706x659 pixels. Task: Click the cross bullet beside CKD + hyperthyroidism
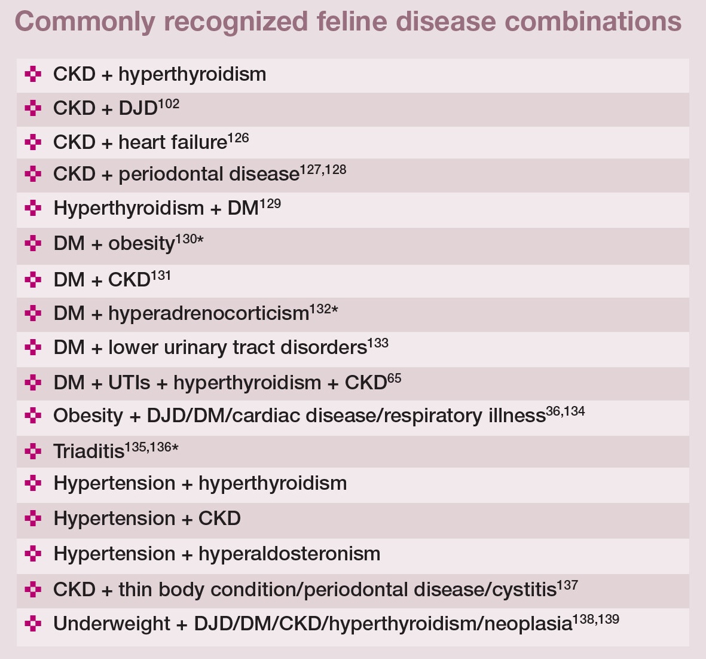(x=33, y=75)
